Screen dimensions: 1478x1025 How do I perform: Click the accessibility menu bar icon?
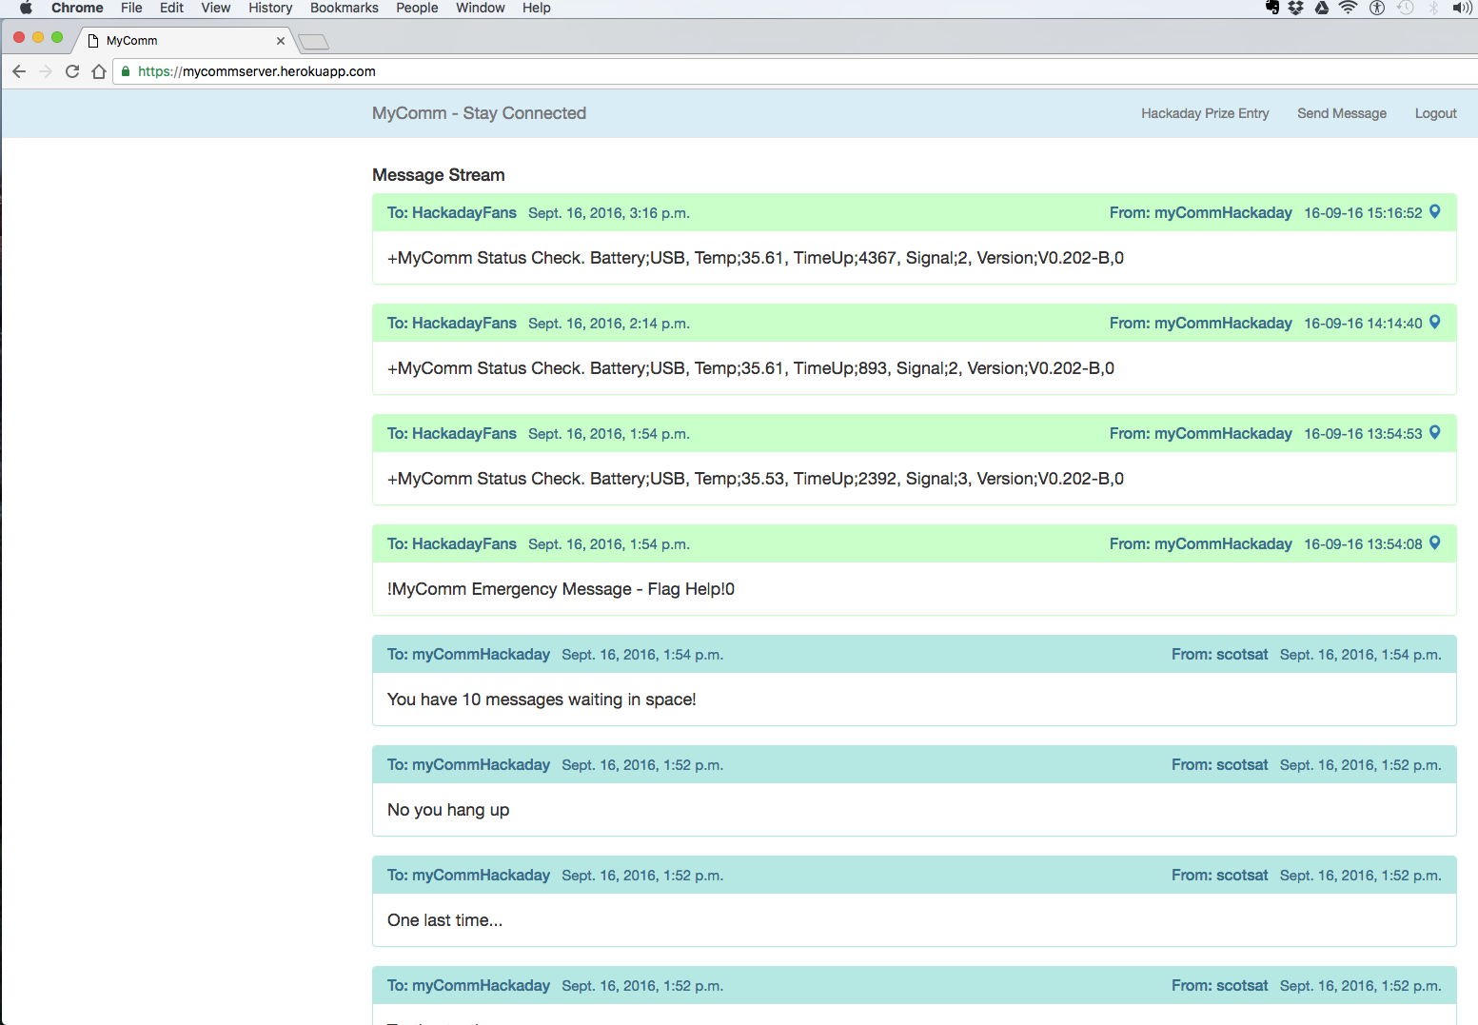coord(1377,8)
